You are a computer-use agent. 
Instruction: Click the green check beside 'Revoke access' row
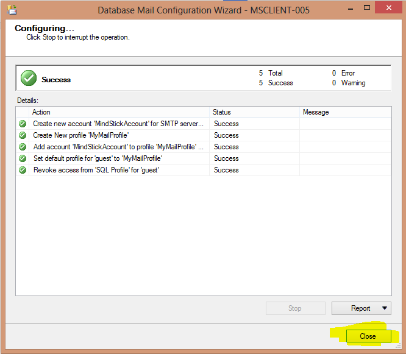tap(23, 170)
